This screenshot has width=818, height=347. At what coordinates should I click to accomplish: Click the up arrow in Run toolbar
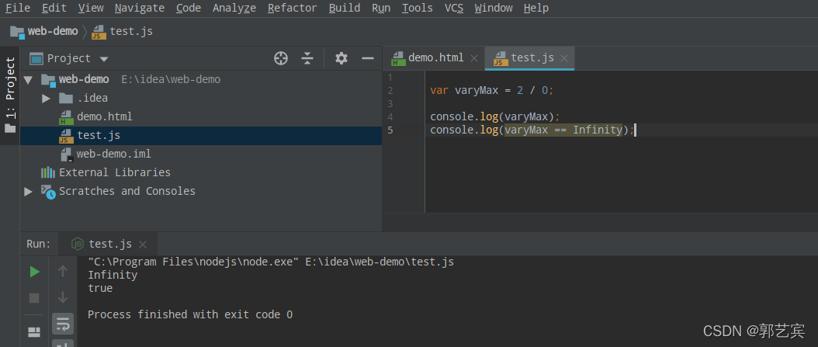point(63,271)
